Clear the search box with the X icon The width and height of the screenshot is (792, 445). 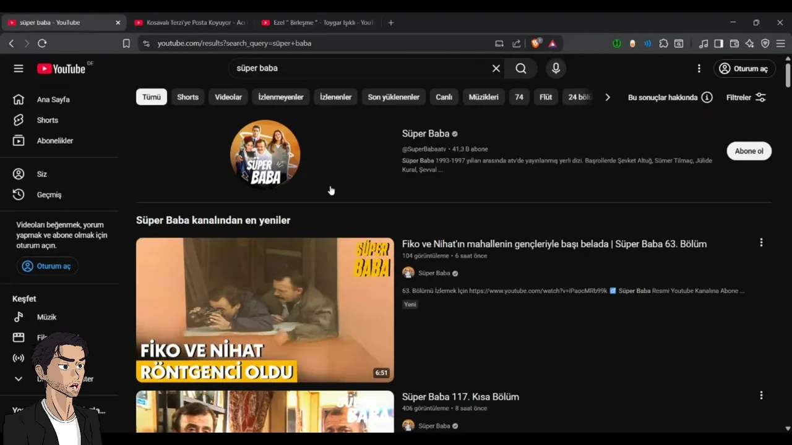496,69
